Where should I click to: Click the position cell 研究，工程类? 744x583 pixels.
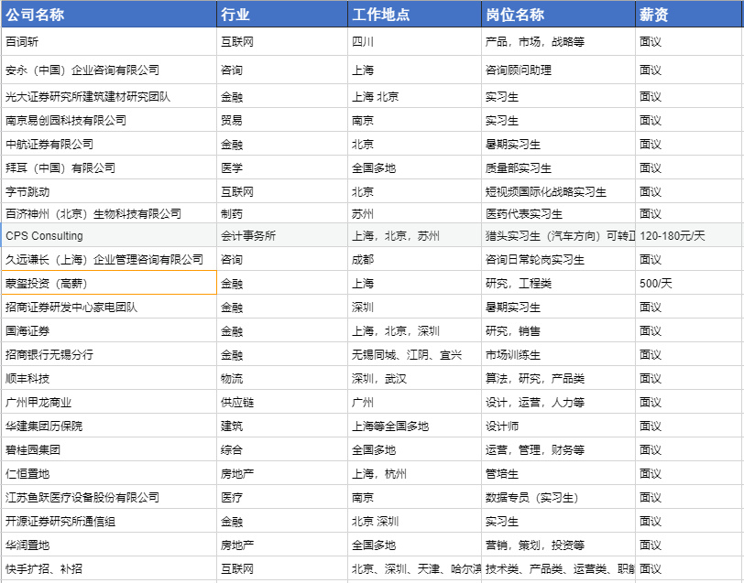pos(559,283)
